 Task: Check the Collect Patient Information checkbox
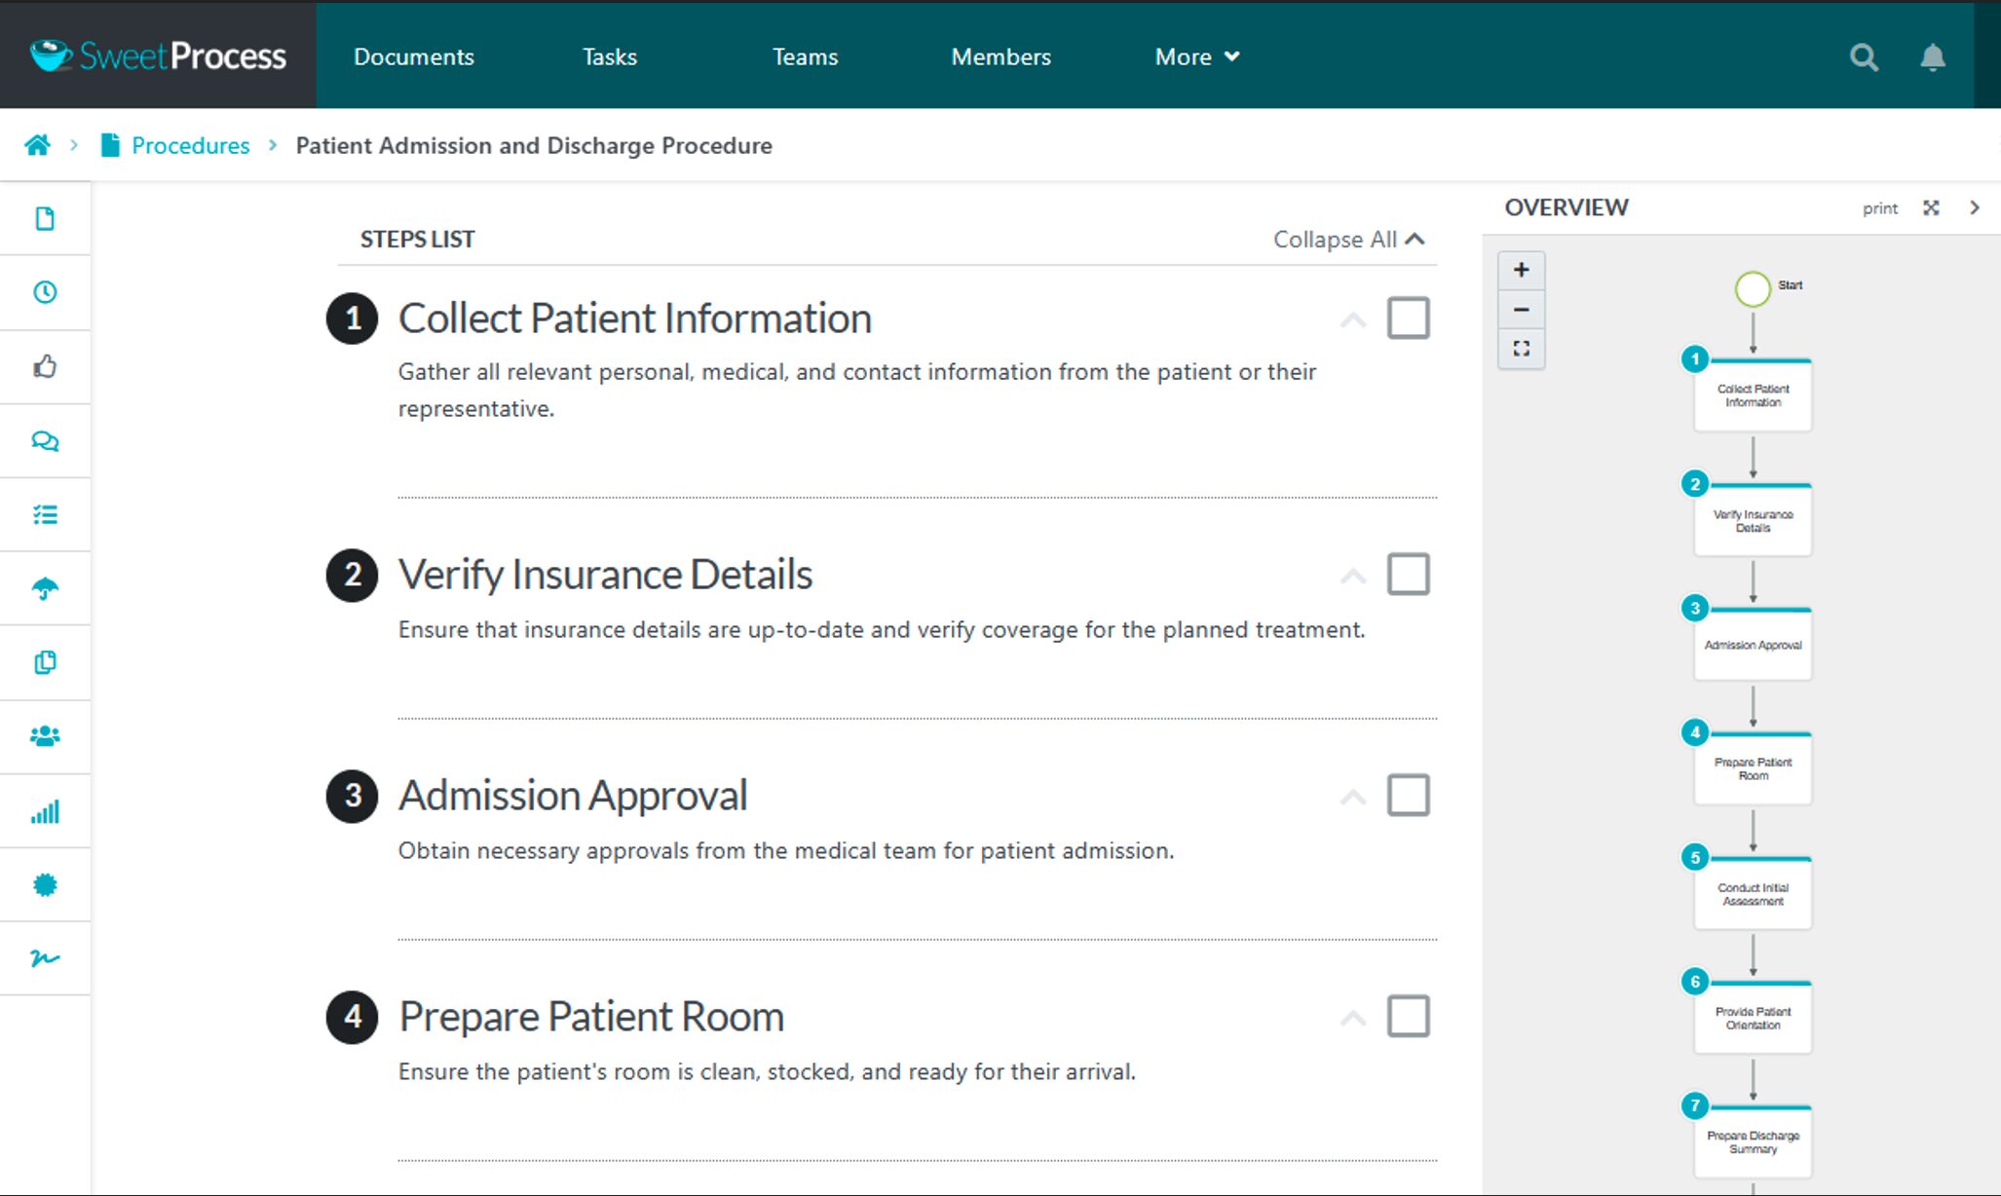[x=1408, y=318]
